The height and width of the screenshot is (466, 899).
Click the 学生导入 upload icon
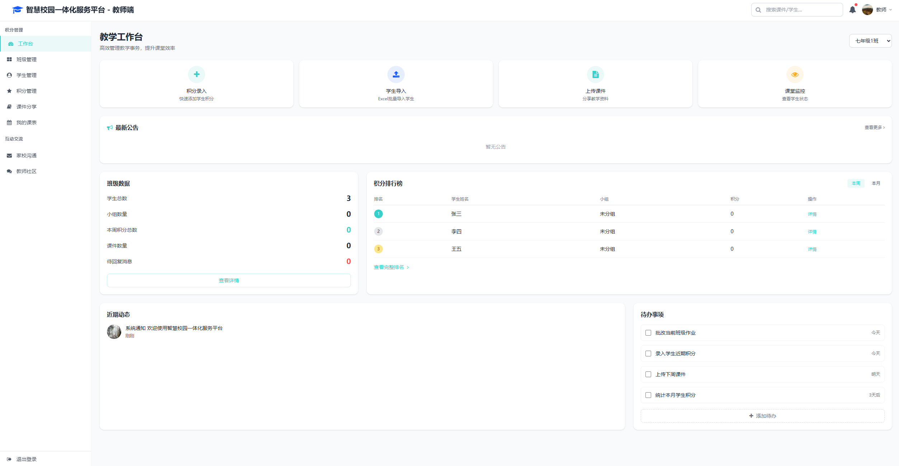click(x=396, y=75)
